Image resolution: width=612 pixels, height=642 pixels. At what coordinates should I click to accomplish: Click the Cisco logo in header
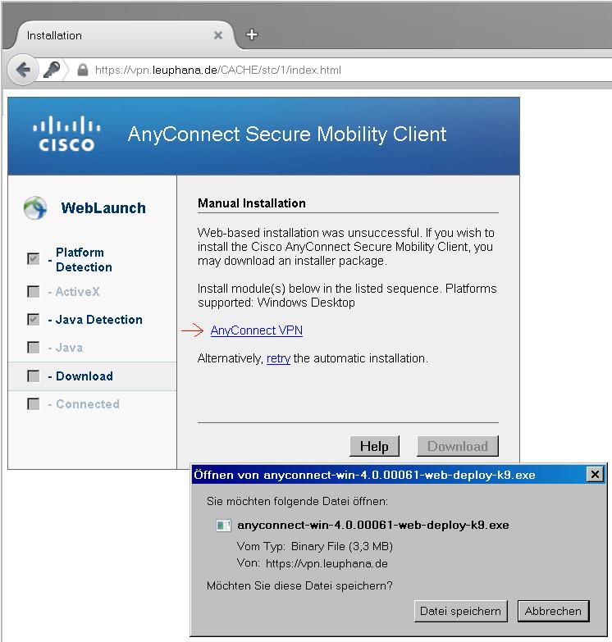pyautogui.click(x=66, y=134)
